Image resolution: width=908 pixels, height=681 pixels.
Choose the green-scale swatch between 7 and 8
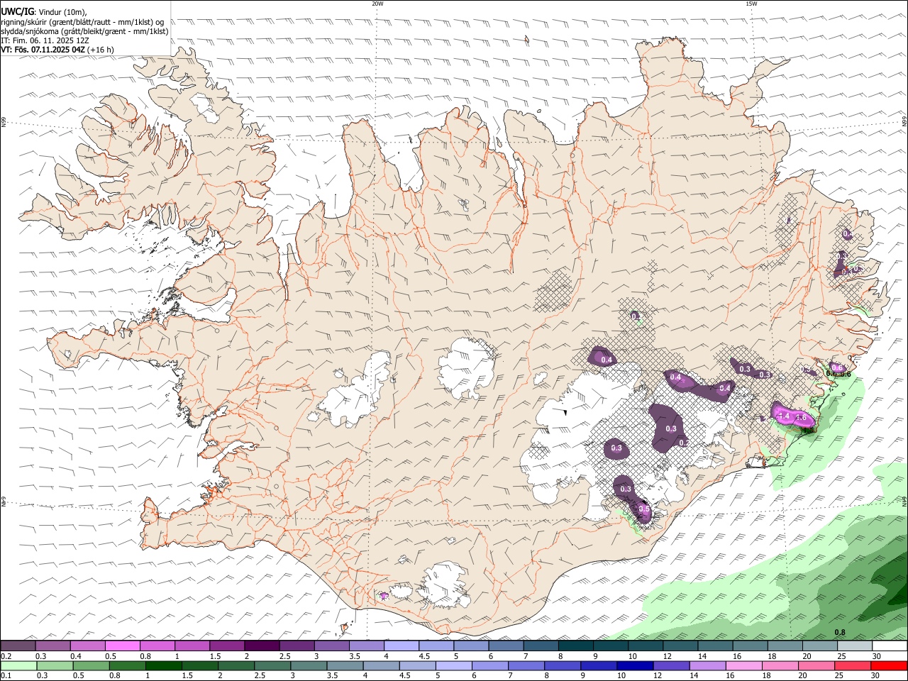[526, 665]
